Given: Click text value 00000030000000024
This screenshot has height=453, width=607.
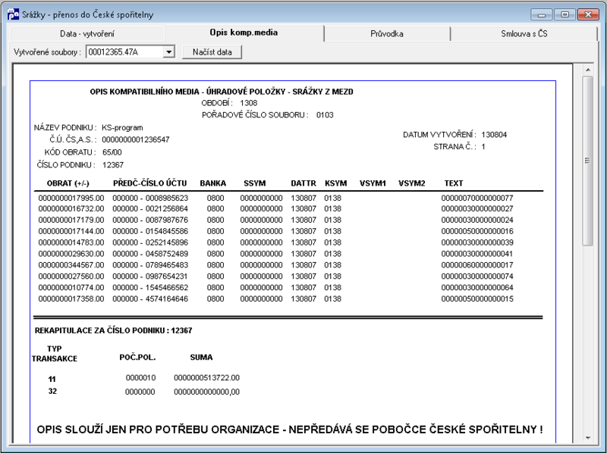Looking at the screenshot, I should 477,220.
